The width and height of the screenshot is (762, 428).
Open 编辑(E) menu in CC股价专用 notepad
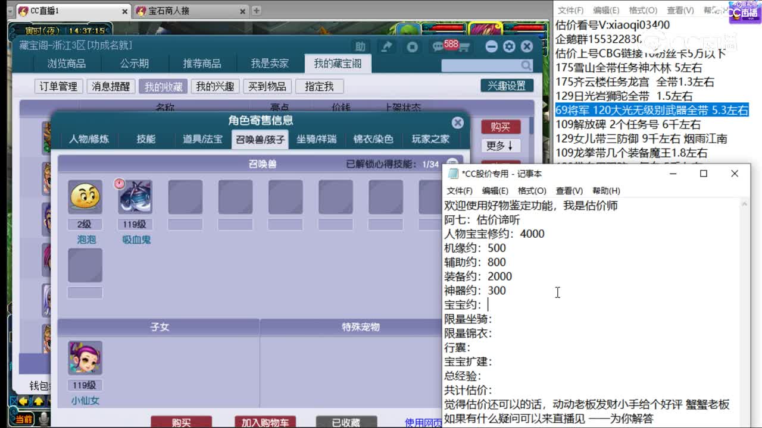495,191
